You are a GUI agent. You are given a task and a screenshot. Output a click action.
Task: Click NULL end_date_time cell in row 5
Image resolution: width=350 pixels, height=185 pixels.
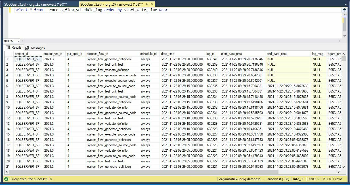[288, 81]
